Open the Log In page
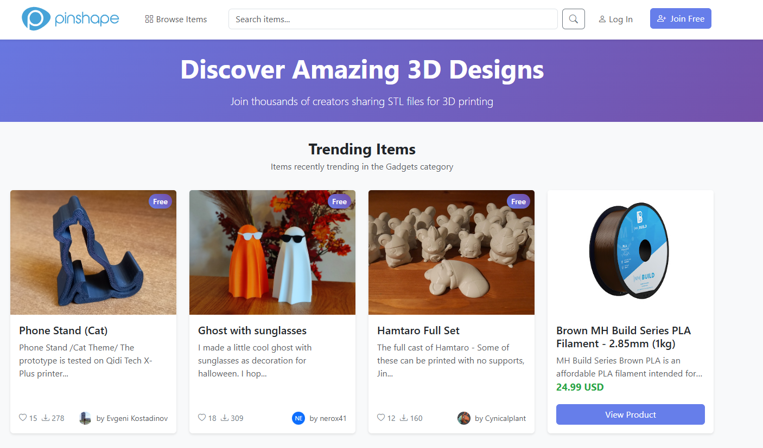763x448 pixels. click(x=615, y=20)
